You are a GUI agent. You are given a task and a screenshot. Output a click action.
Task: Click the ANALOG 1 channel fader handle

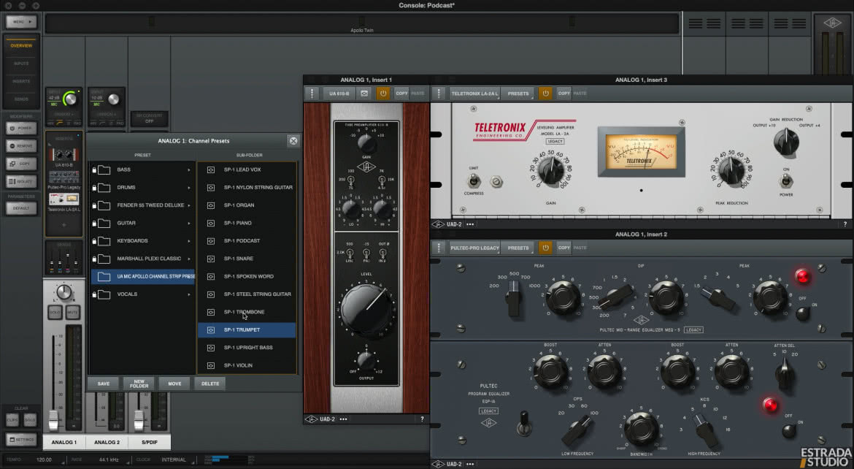click(53, 421)
